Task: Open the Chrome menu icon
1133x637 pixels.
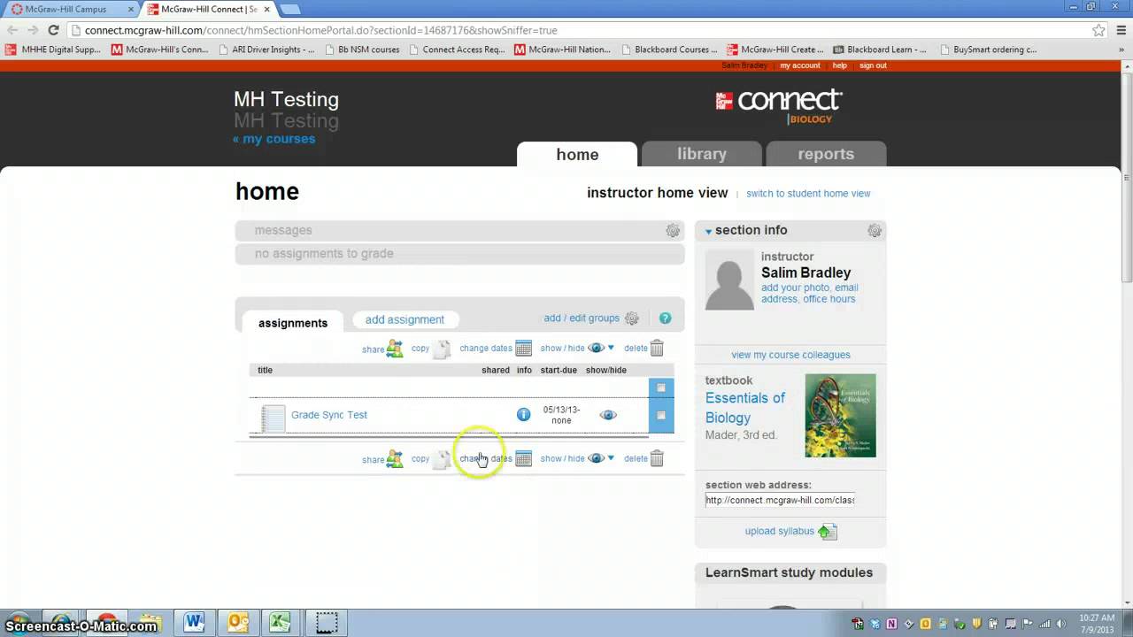Action: 1120,29
